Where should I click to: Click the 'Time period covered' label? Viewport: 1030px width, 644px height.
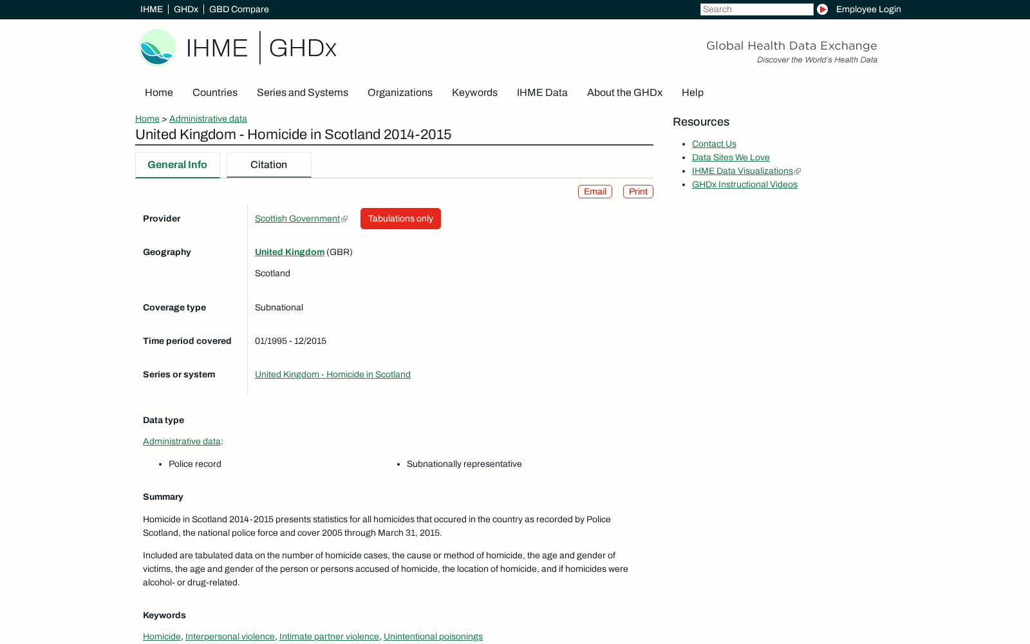click(187, 341)
